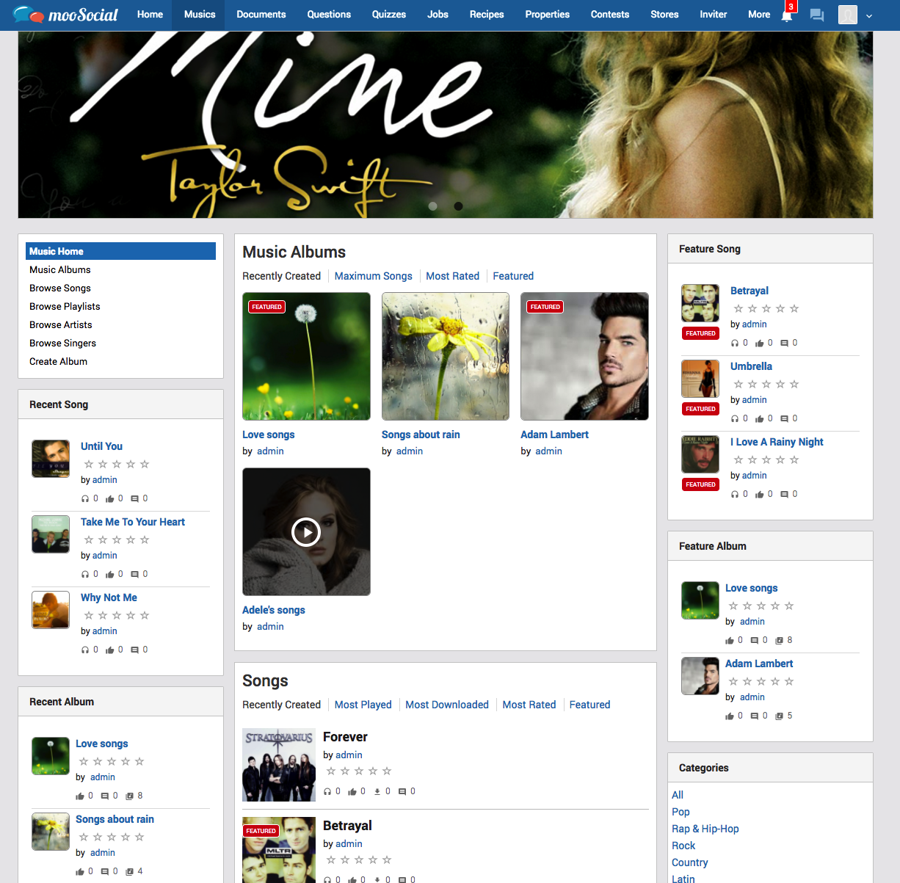Image resolution: width=900 pixels, height=883 pixels.
Task: Open the Umbrella featured song link
Action: pos(751,366)
